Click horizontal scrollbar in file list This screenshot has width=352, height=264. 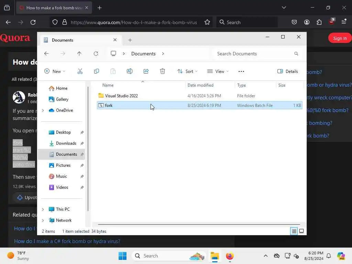pos(199,224)
